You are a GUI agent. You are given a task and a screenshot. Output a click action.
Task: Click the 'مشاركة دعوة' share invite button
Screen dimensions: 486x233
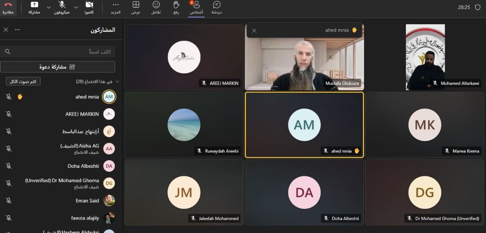58,67
